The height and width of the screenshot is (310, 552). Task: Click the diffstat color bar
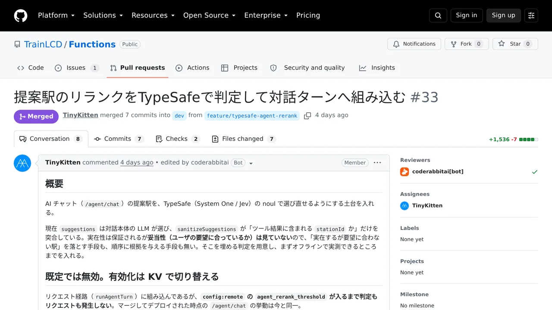pyautogui.click(x=529, y=139)
